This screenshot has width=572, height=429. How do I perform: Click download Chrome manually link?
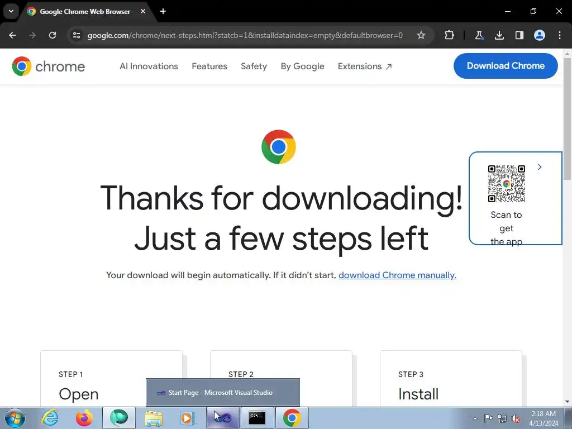pyautogui.click(x=397, y=275)
